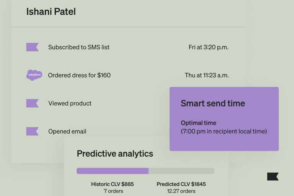Image resolution: width=294 pixels, height=196 pixels.
Task: Select the Ishani Patel profile name
Action: (x=51, y=11)
